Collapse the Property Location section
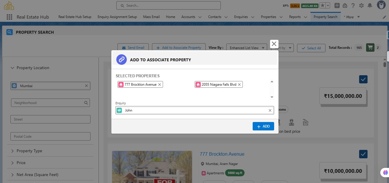The width and height of the screenshot is (389, 183). click(x=12, y=68)
